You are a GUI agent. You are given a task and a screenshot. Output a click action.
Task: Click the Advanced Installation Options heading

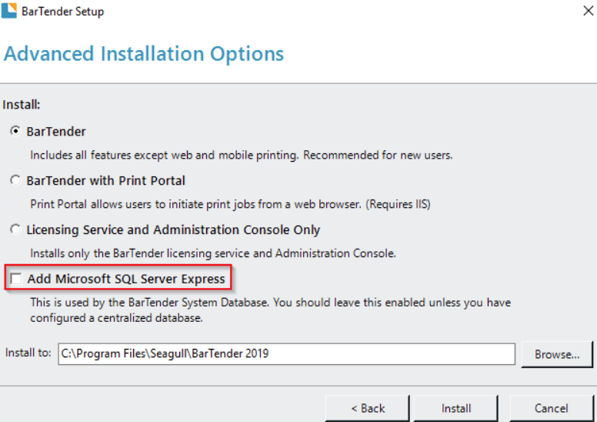(x=144, y=54)
